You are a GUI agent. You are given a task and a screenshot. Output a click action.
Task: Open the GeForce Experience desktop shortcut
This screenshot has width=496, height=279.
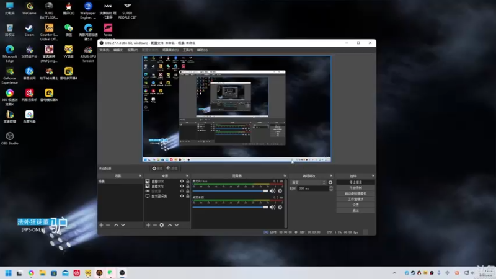9,76
